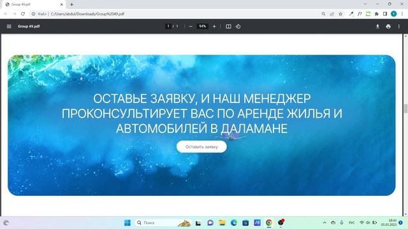Toggle the browser side panel
408x229 pixels.
385,14
